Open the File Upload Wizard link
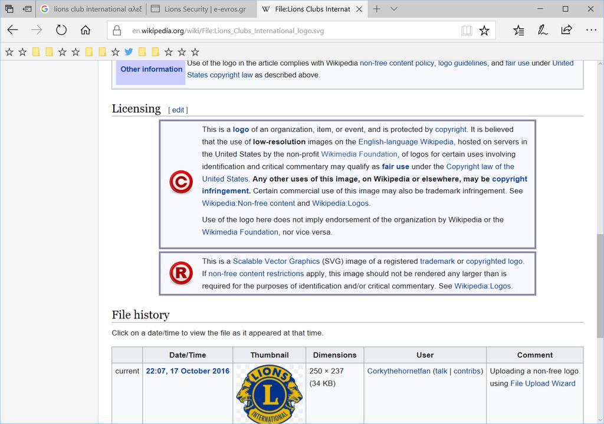 pyautogui.click(x=543, y=383)
